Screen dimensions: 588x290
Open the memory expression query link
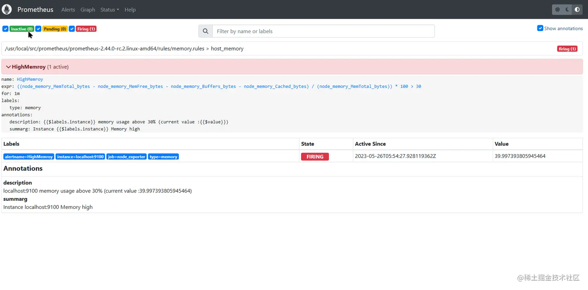[x=219, y=86]
